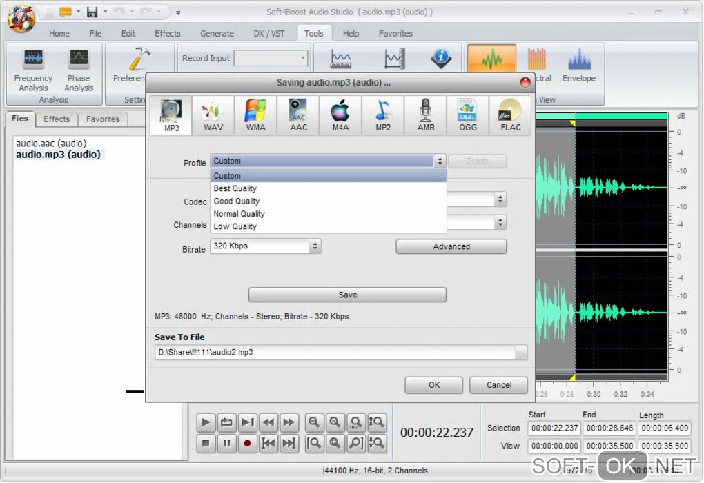Select audio.aac in the Files list

click(51, 144)
